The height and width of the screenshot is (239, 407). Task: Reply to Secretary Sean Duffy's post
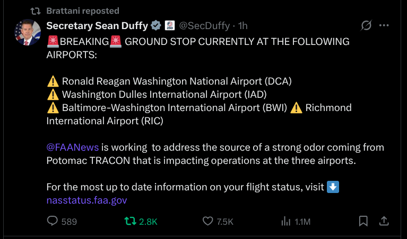[x=53, y=221]
